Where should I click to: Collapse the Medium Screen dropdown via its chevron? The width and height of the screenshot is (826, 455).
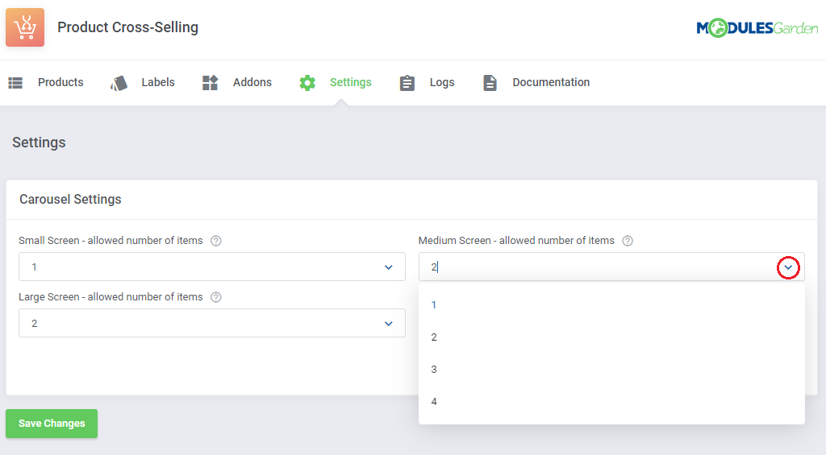tap(788, 267)
